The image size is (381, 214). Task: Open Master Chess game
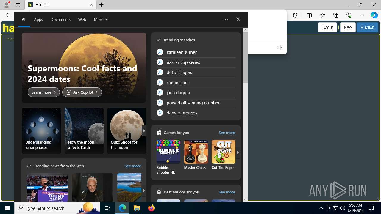tap(196, 155)
